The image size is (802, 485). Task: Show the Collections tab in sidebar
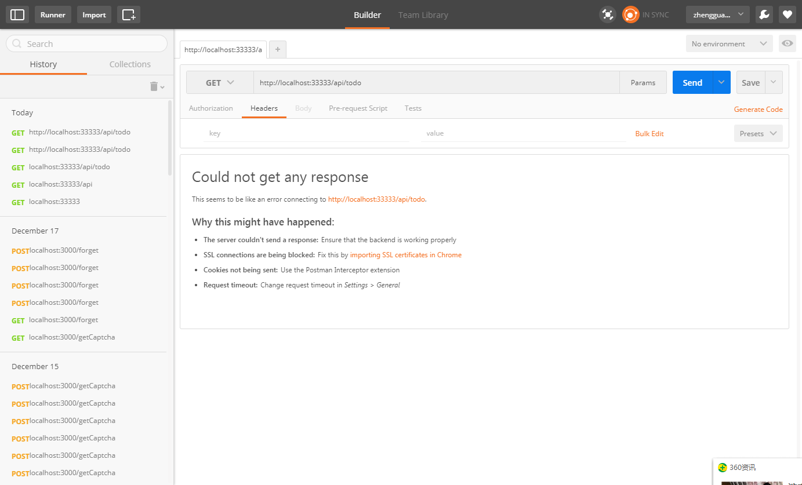pos(130,64)
